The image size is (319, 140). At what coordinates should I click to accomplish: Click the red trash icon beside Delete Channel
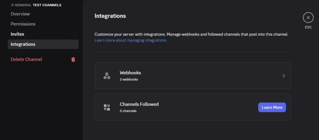pyautogui.click(x=73, y=60)
